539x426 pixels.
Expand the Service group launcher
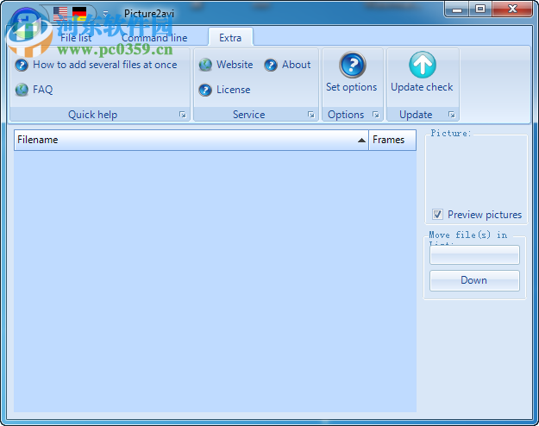coord(310,115)
